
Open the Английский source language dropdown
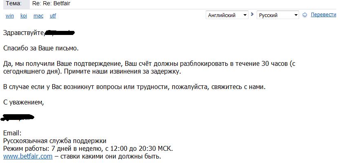[227, 15]
